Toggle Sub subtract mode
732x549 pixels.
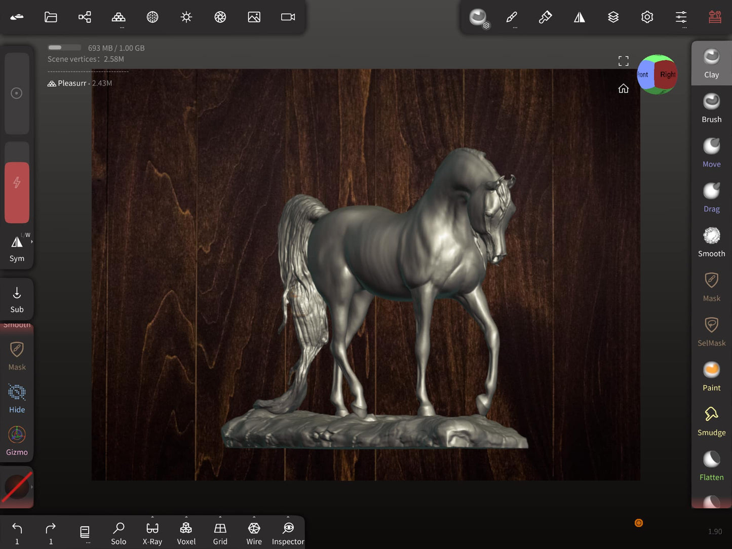click(17, 300)
